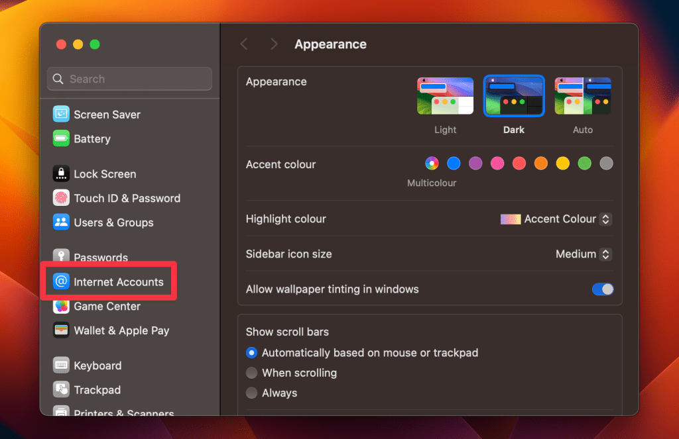Click the Search field in sidebar
This screenshot has height=439, width=679.
(129, 79)
